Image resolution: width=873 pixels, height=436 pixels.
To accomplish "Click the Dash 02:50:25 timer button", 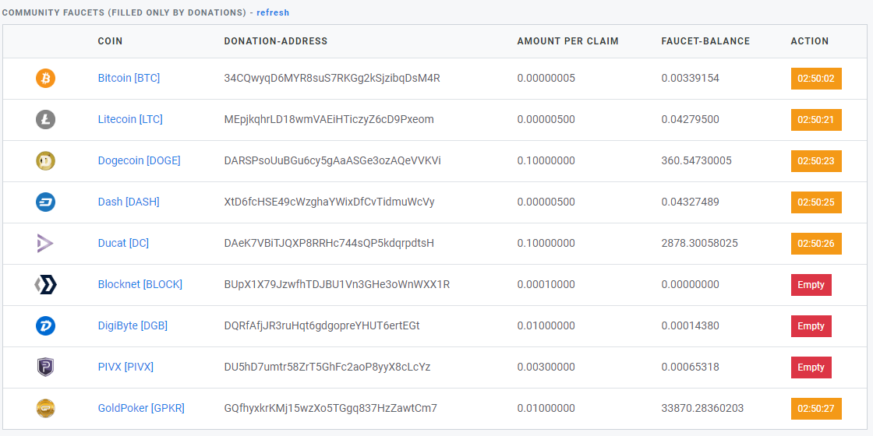I will 816,202.
